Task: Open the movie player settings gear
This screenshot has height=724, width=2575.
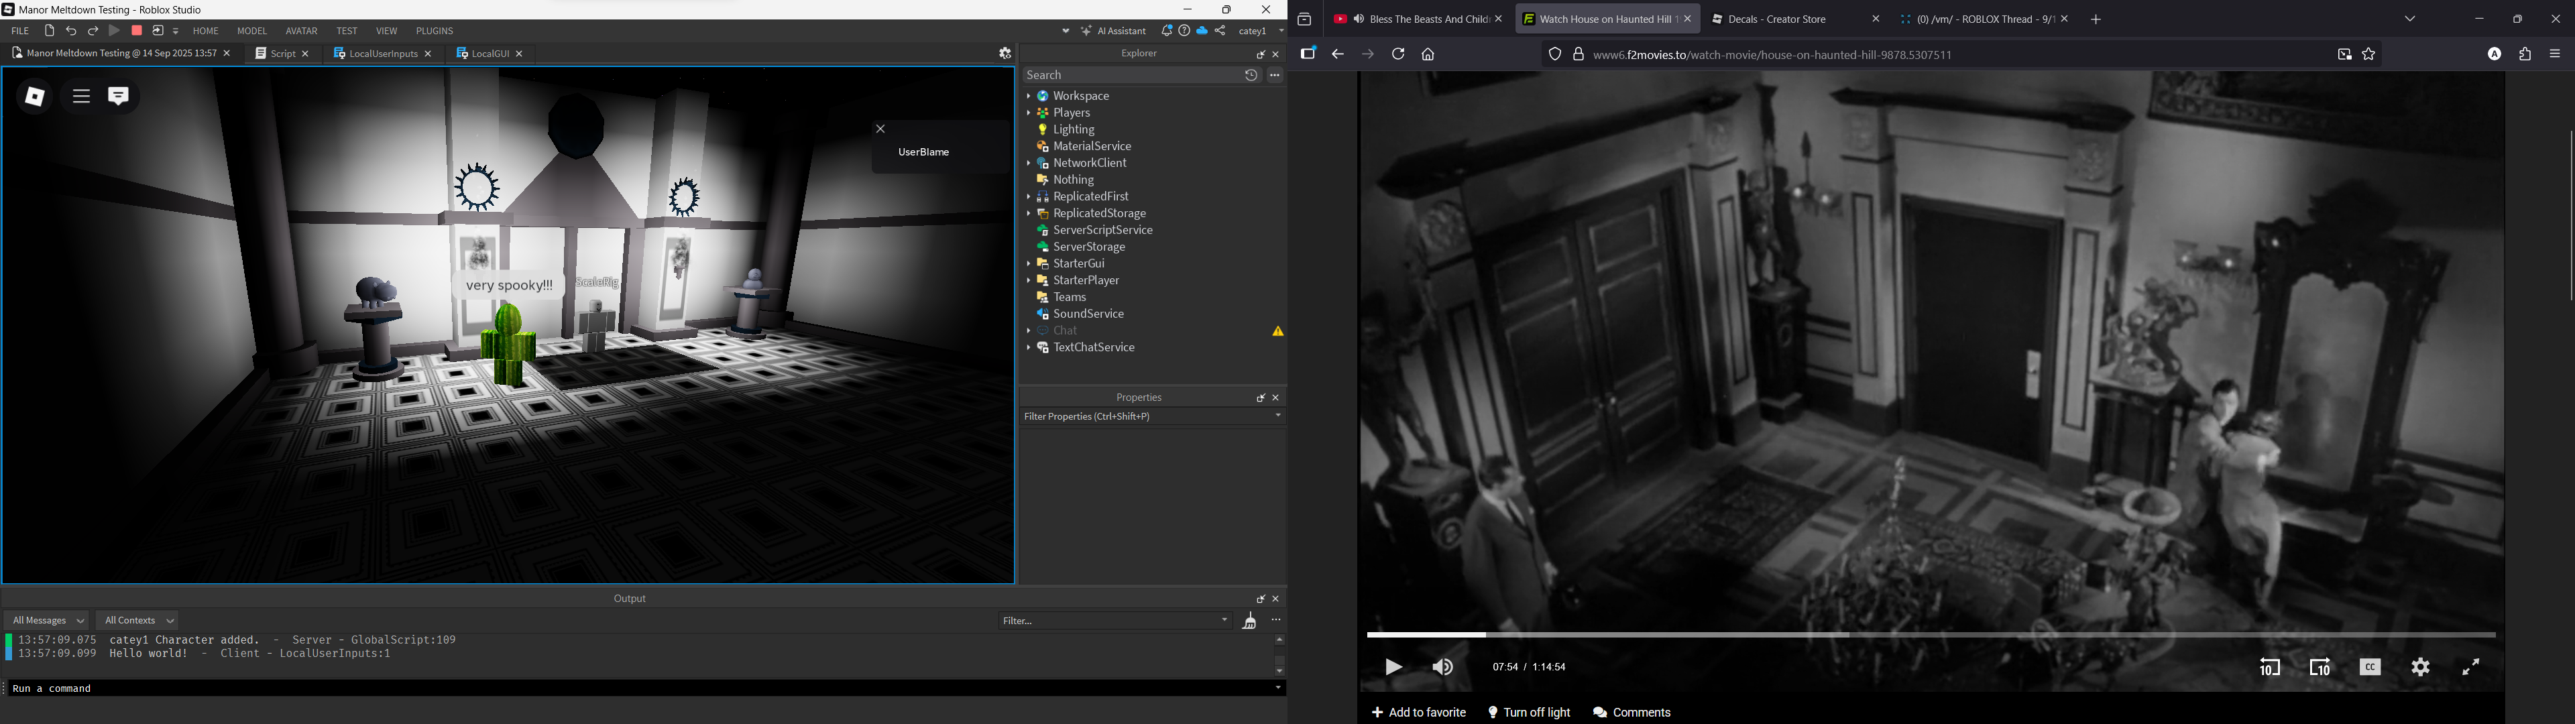Action: pyautogui.click(x=2420, y=668)
